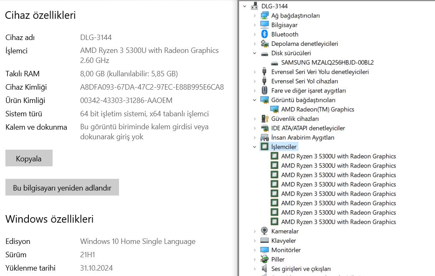Click the Kameralar webcam icon
This screenshot has width=435, height=276.
coord(265,231)
